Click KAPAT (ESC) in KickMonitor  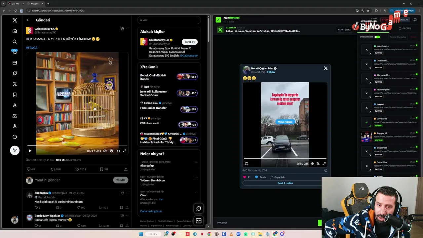[344, 30]
